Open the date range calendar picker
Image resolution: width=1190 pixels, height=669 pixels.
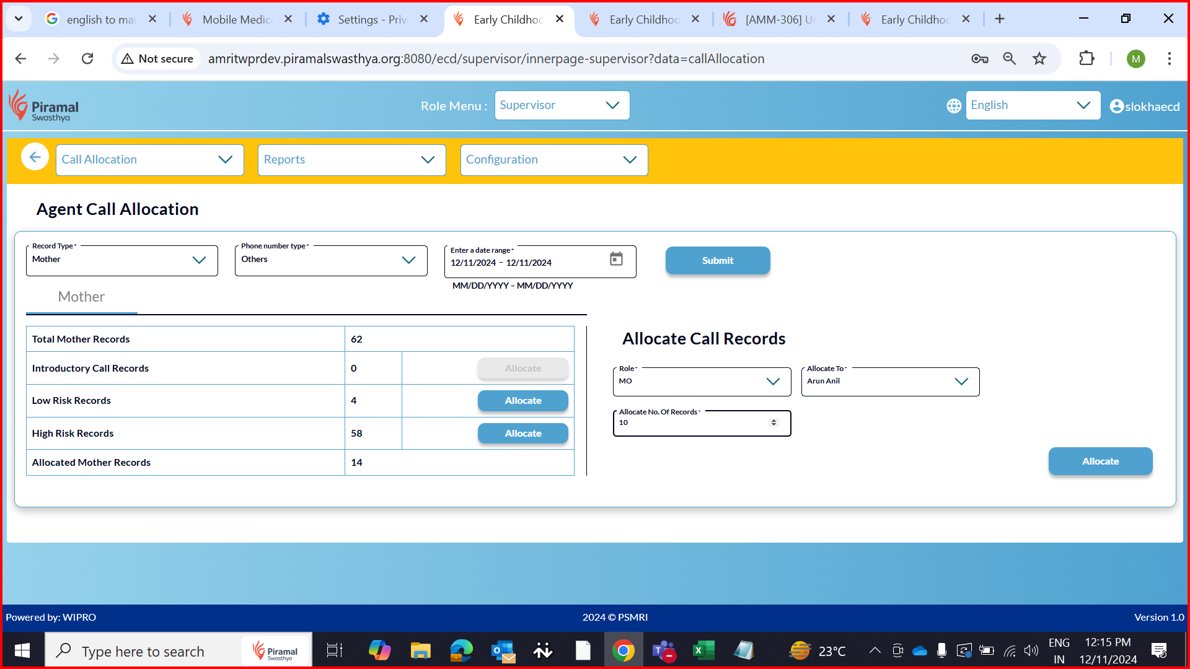pos(615,259)
